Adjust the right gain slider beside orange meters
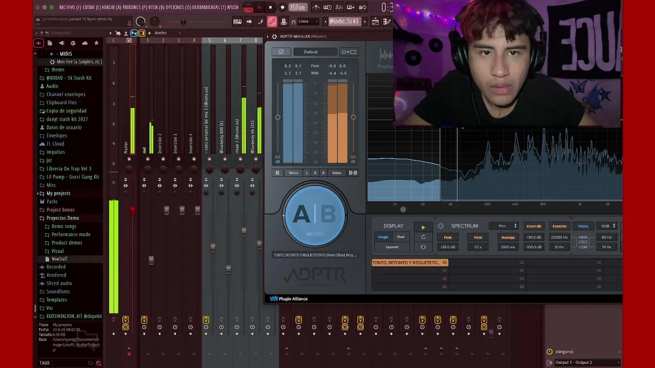The image size is (655, 368). 353,117
